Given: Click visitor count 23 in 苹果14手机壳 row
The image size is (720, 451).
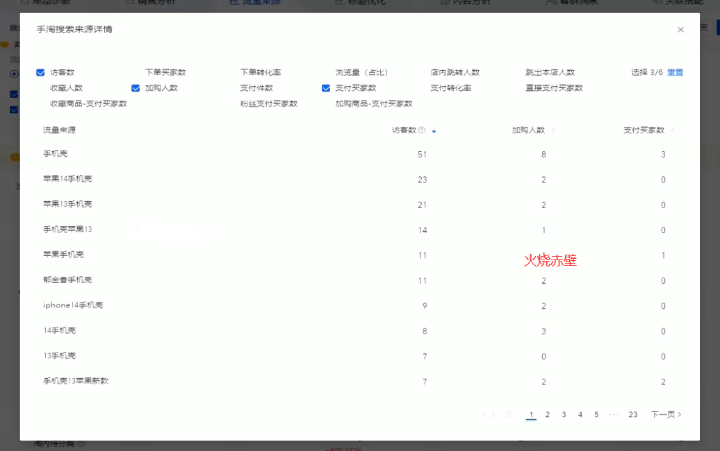Looking at the screenshot, I should [x=422, y=180].
